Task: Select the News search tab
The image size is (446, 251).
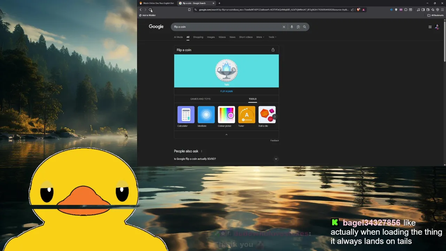Action: pyautogui.click(x=232, y=37)
